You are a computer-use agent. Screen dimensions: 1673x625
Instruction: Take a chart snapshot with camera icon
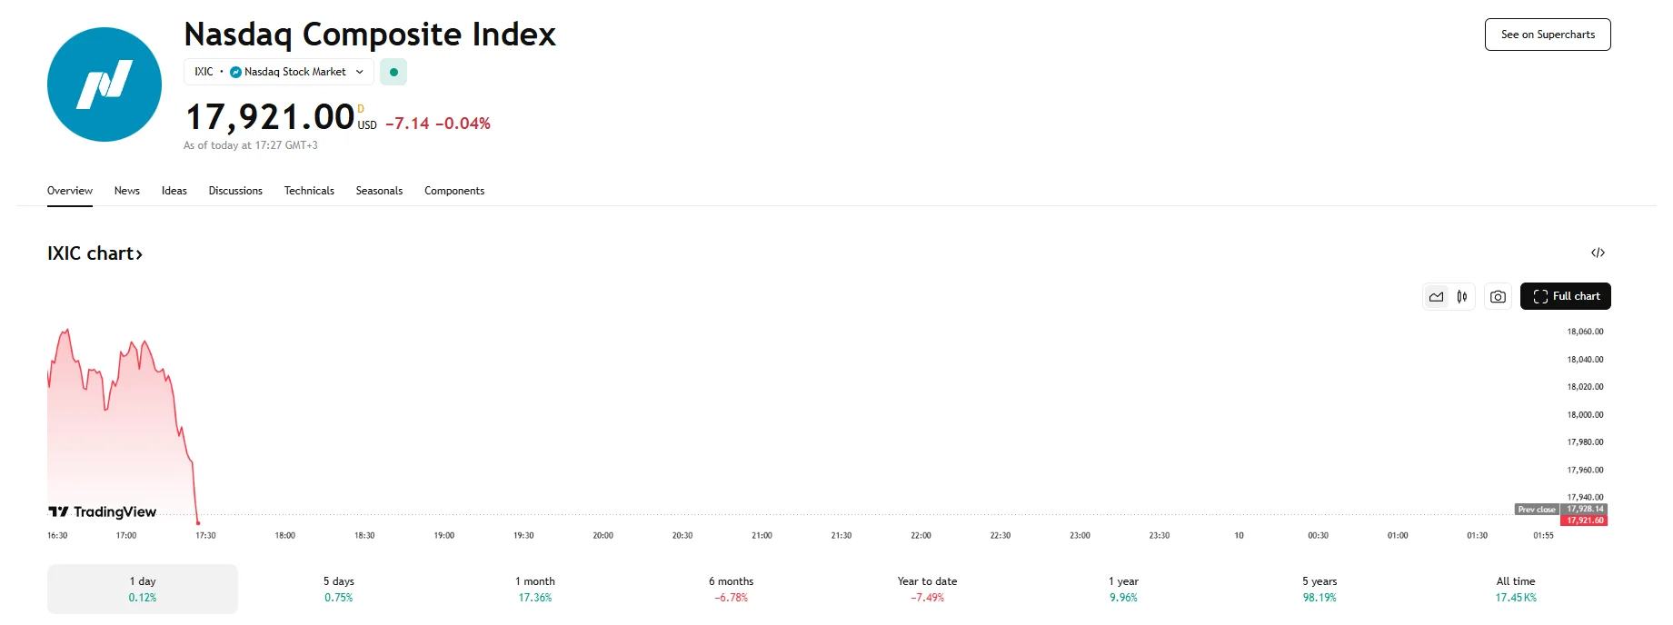point(1498,297)
